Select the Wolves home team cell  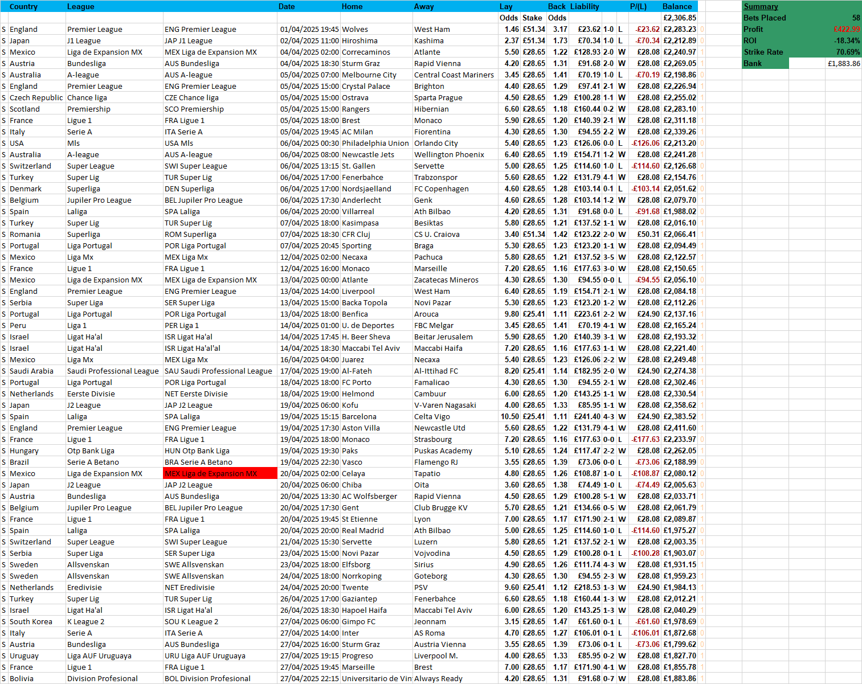(x=355, y=30)
